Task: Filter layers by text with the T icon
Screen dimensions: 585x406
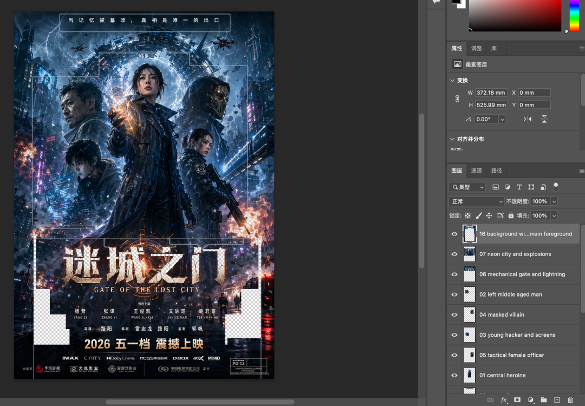Action: (x=519, y=187)
